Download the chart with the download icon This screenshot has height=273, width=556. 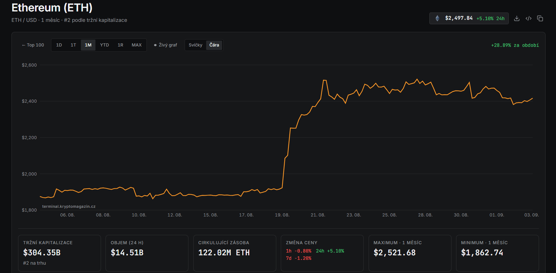[x=517, y=18]
